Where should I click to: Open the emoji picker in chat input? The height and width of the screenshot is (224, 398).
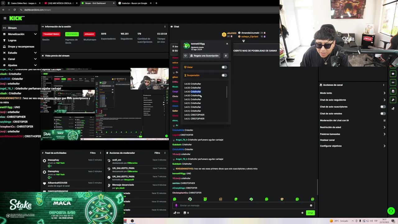click(311, 205)
